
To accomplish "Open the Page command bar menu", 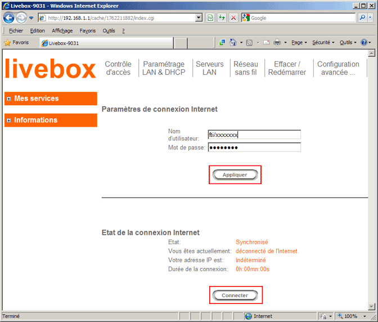I will click(x=299, y=42).
